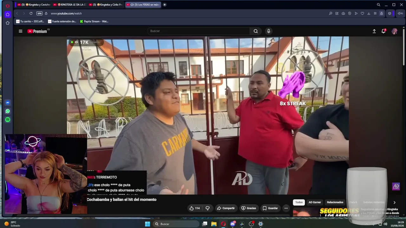Open the SEGUIDORES recommended video thumbnail
406x228 pixels.
326,212
